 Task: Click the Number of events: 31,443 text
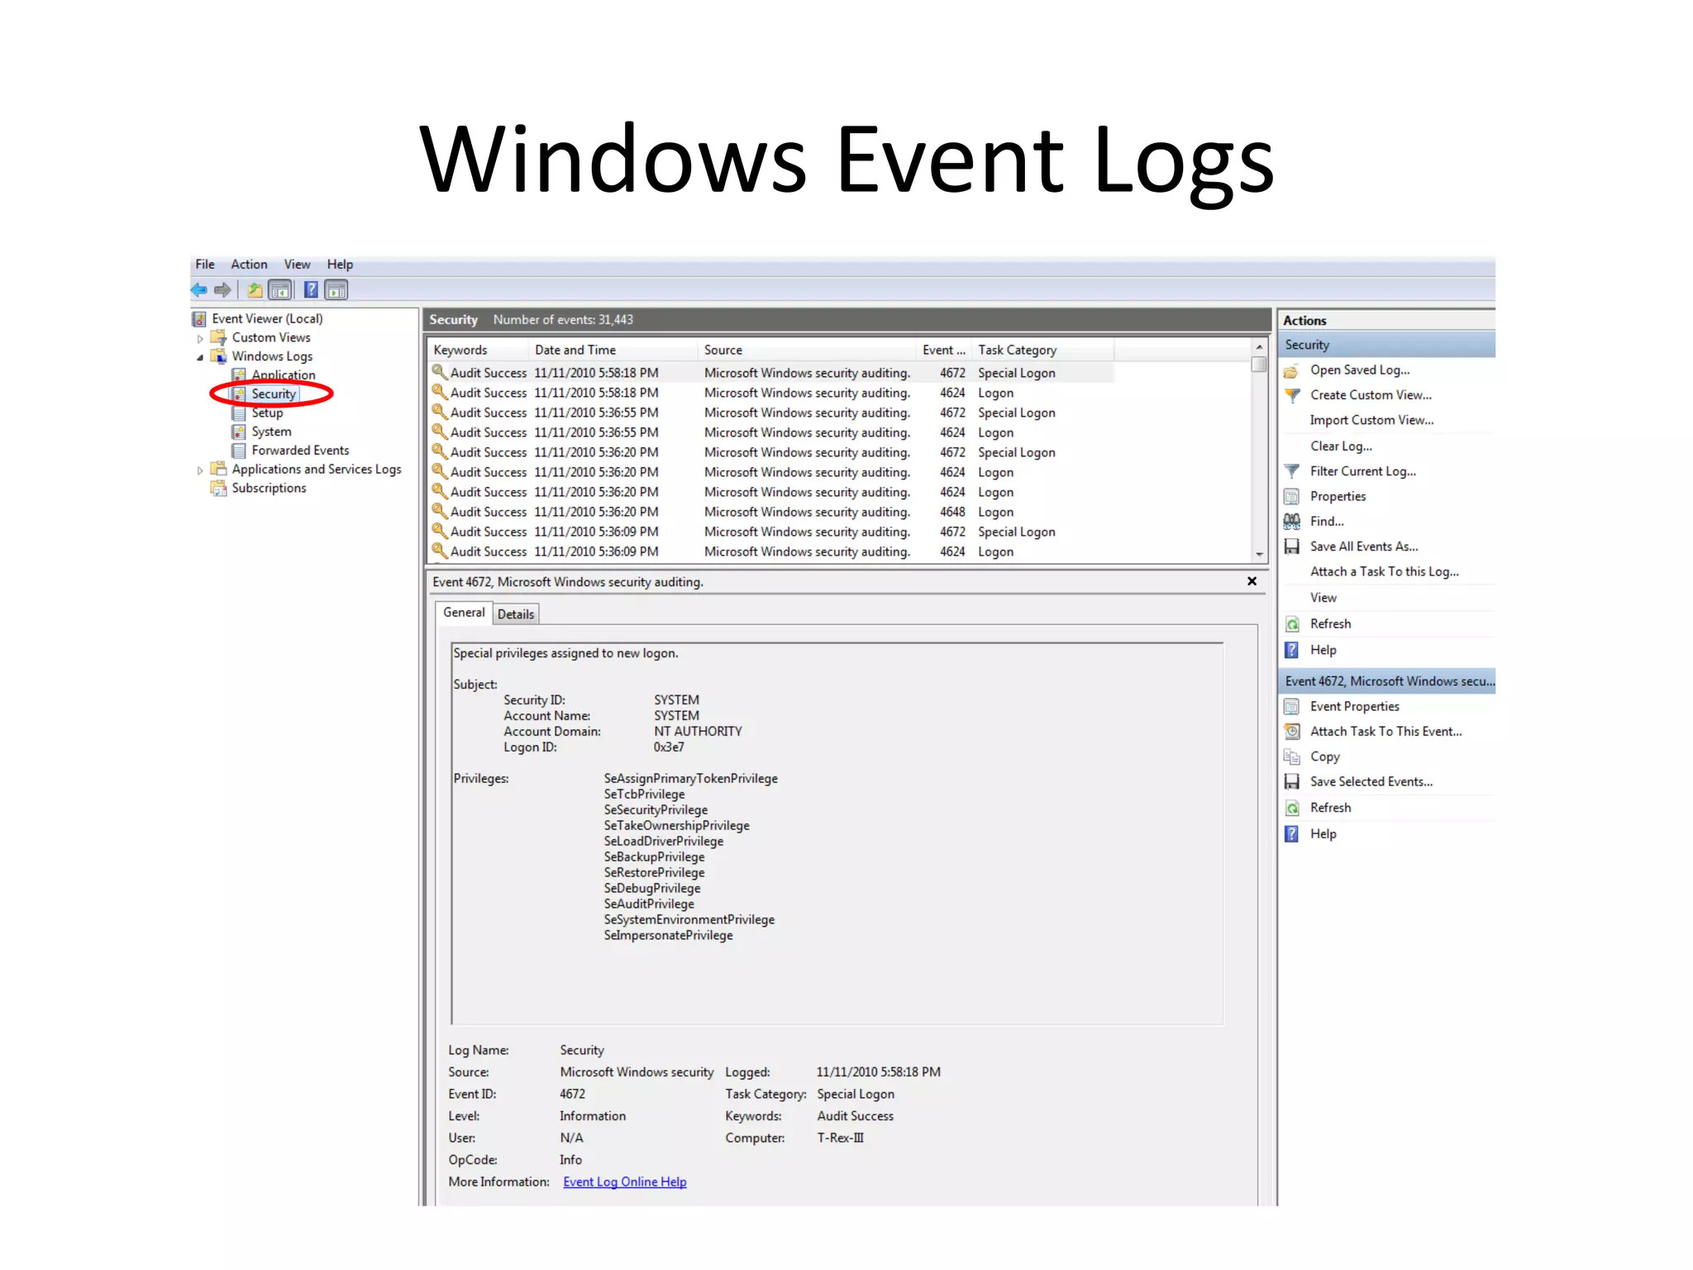click(x=563, y=320)
